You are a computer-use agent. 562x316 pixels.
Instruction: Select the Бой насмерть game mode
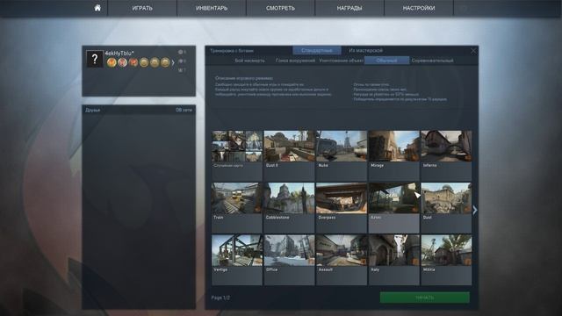249,61
